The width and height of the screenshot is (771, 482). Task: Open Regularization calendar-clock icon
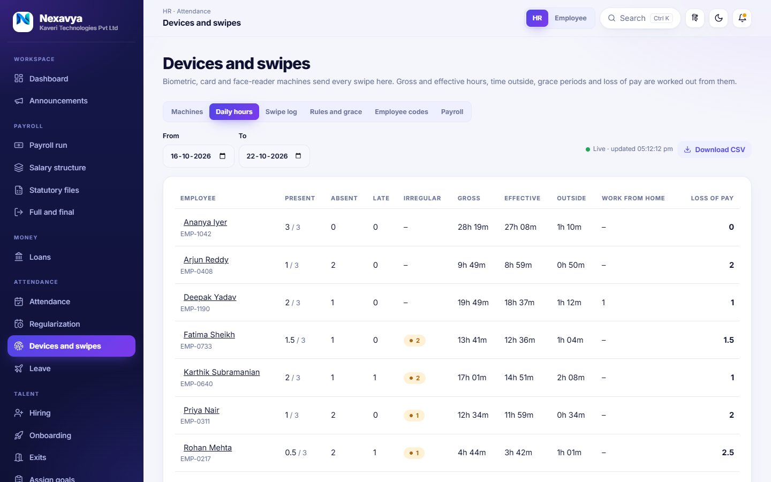click(19, 324)
